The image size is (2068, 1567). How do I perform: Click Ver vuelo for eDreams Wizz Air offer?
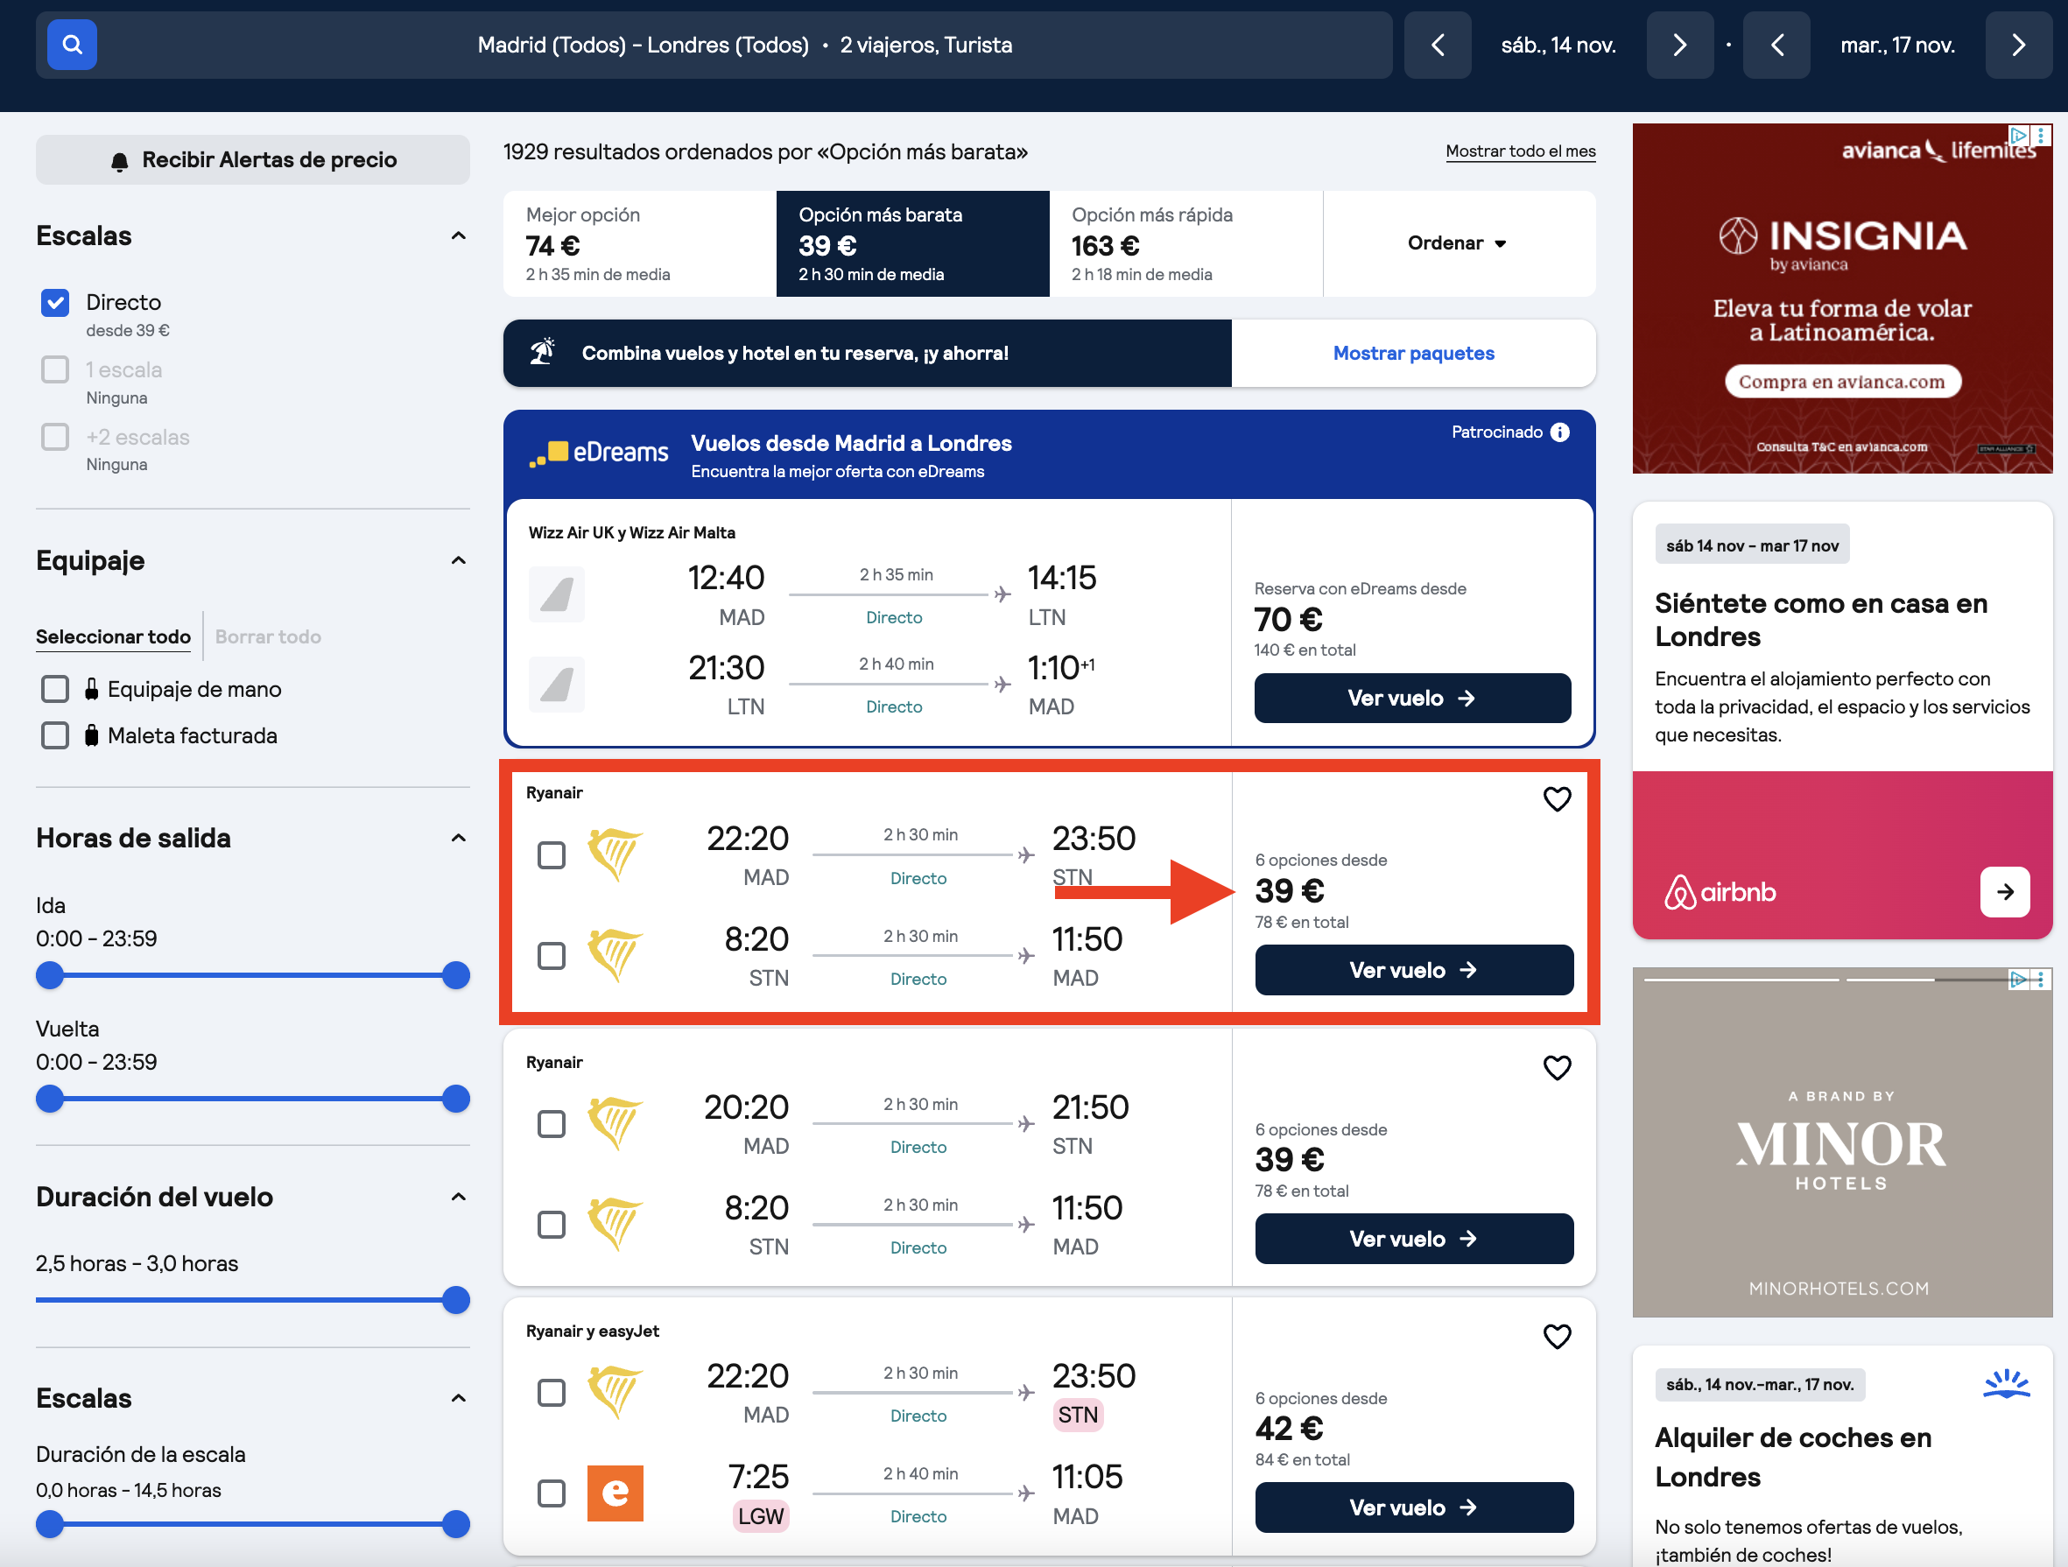pyautogui.click(x=1411, y=699)
